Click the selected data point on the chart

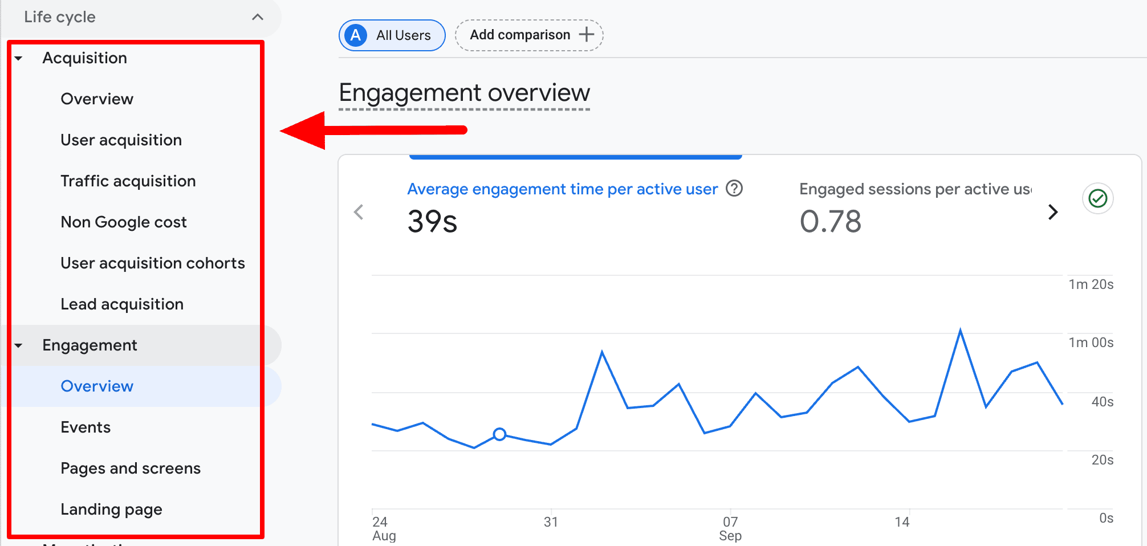tap(500, 435)
